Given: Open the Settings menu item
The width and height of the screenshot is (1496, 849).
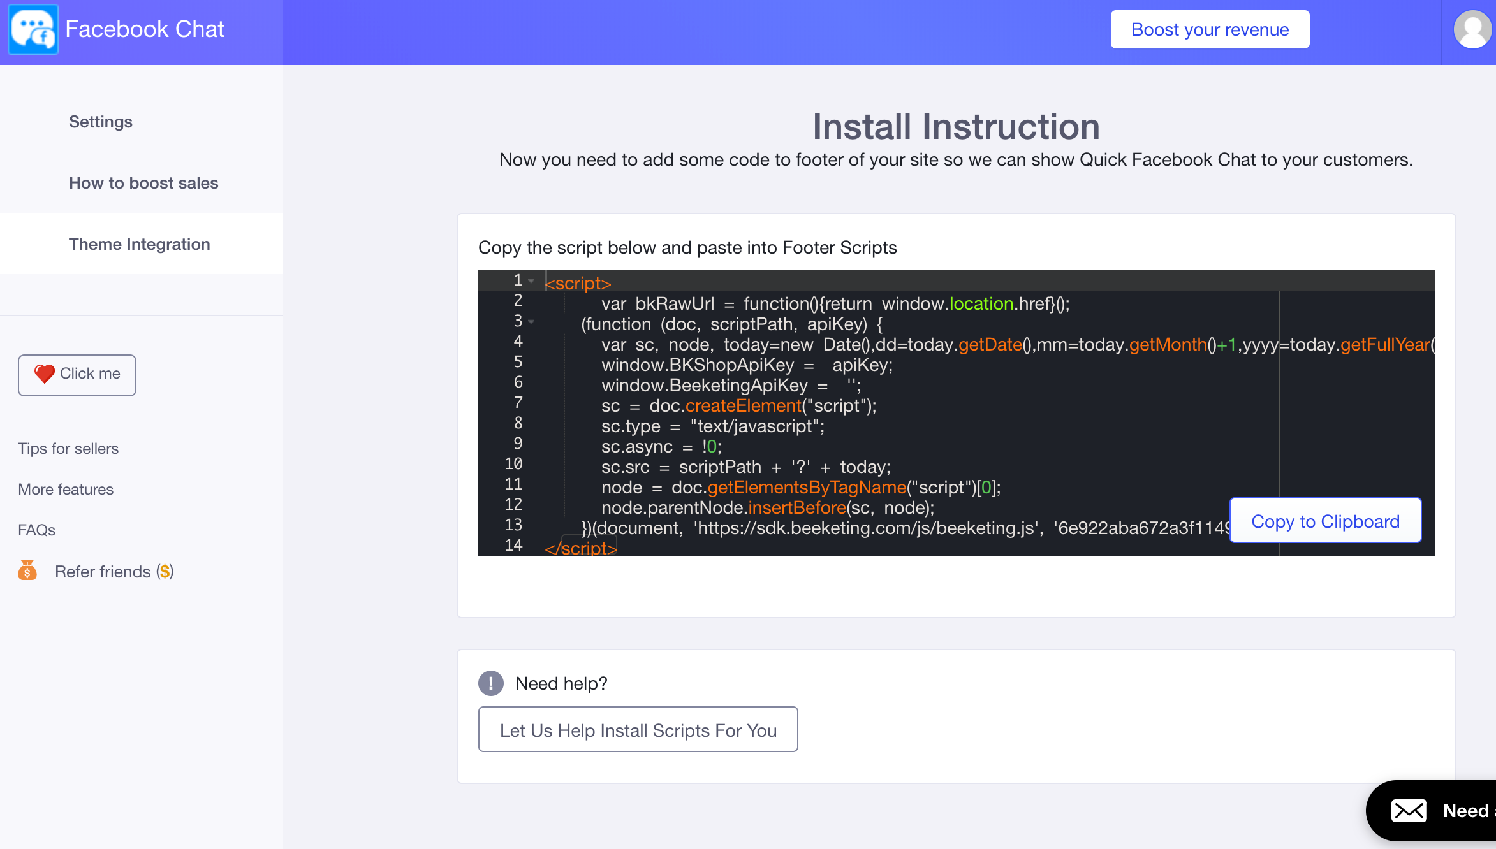Looking at the screenshot, I should (101, 122).
